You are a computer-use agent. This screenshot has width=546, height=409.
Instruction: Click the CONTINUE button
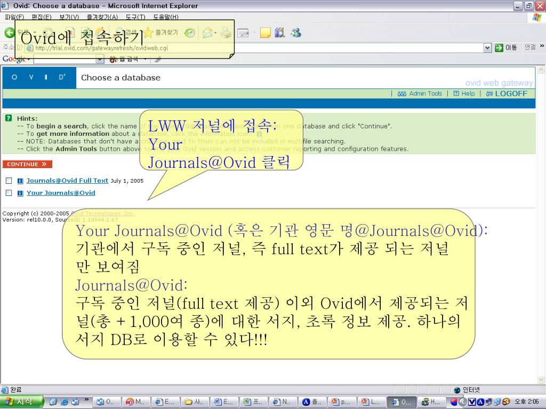27,164
